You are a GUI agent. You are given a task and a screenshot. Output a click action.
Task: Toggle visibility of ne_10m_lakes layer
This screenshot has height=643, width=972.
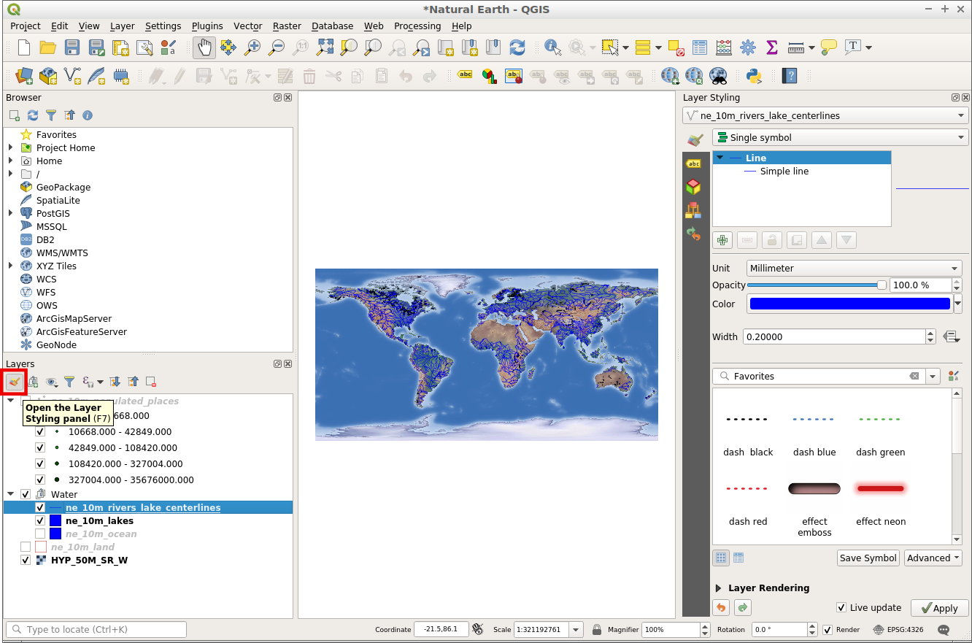tap(40, 520)
